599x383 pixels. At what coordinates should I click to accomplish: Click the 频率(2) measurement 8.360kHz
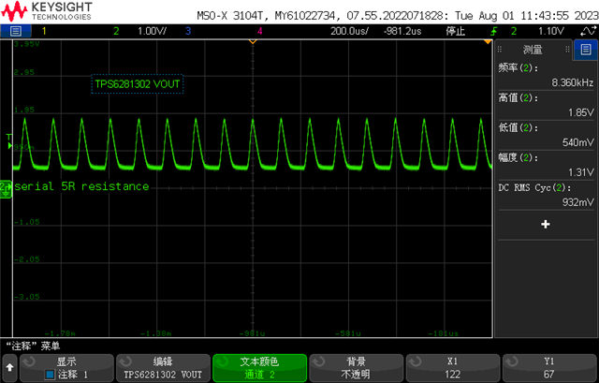coord(546,75)
